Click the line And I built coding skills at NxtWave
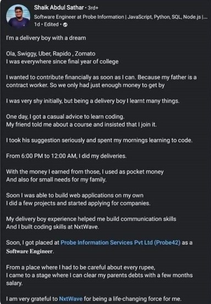 coord(53,227)
